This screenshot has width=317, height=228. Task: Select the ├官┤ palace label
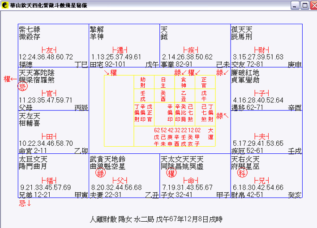[49, 93]
